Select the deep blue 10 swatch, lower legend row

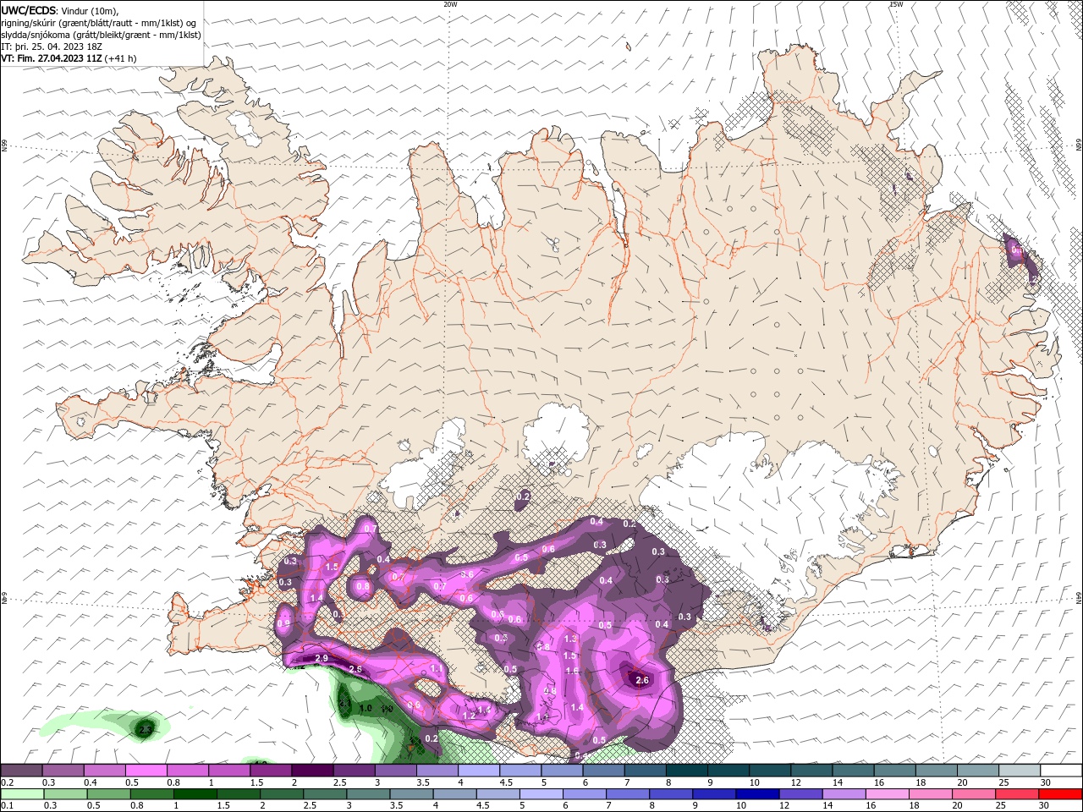point(756,794)
